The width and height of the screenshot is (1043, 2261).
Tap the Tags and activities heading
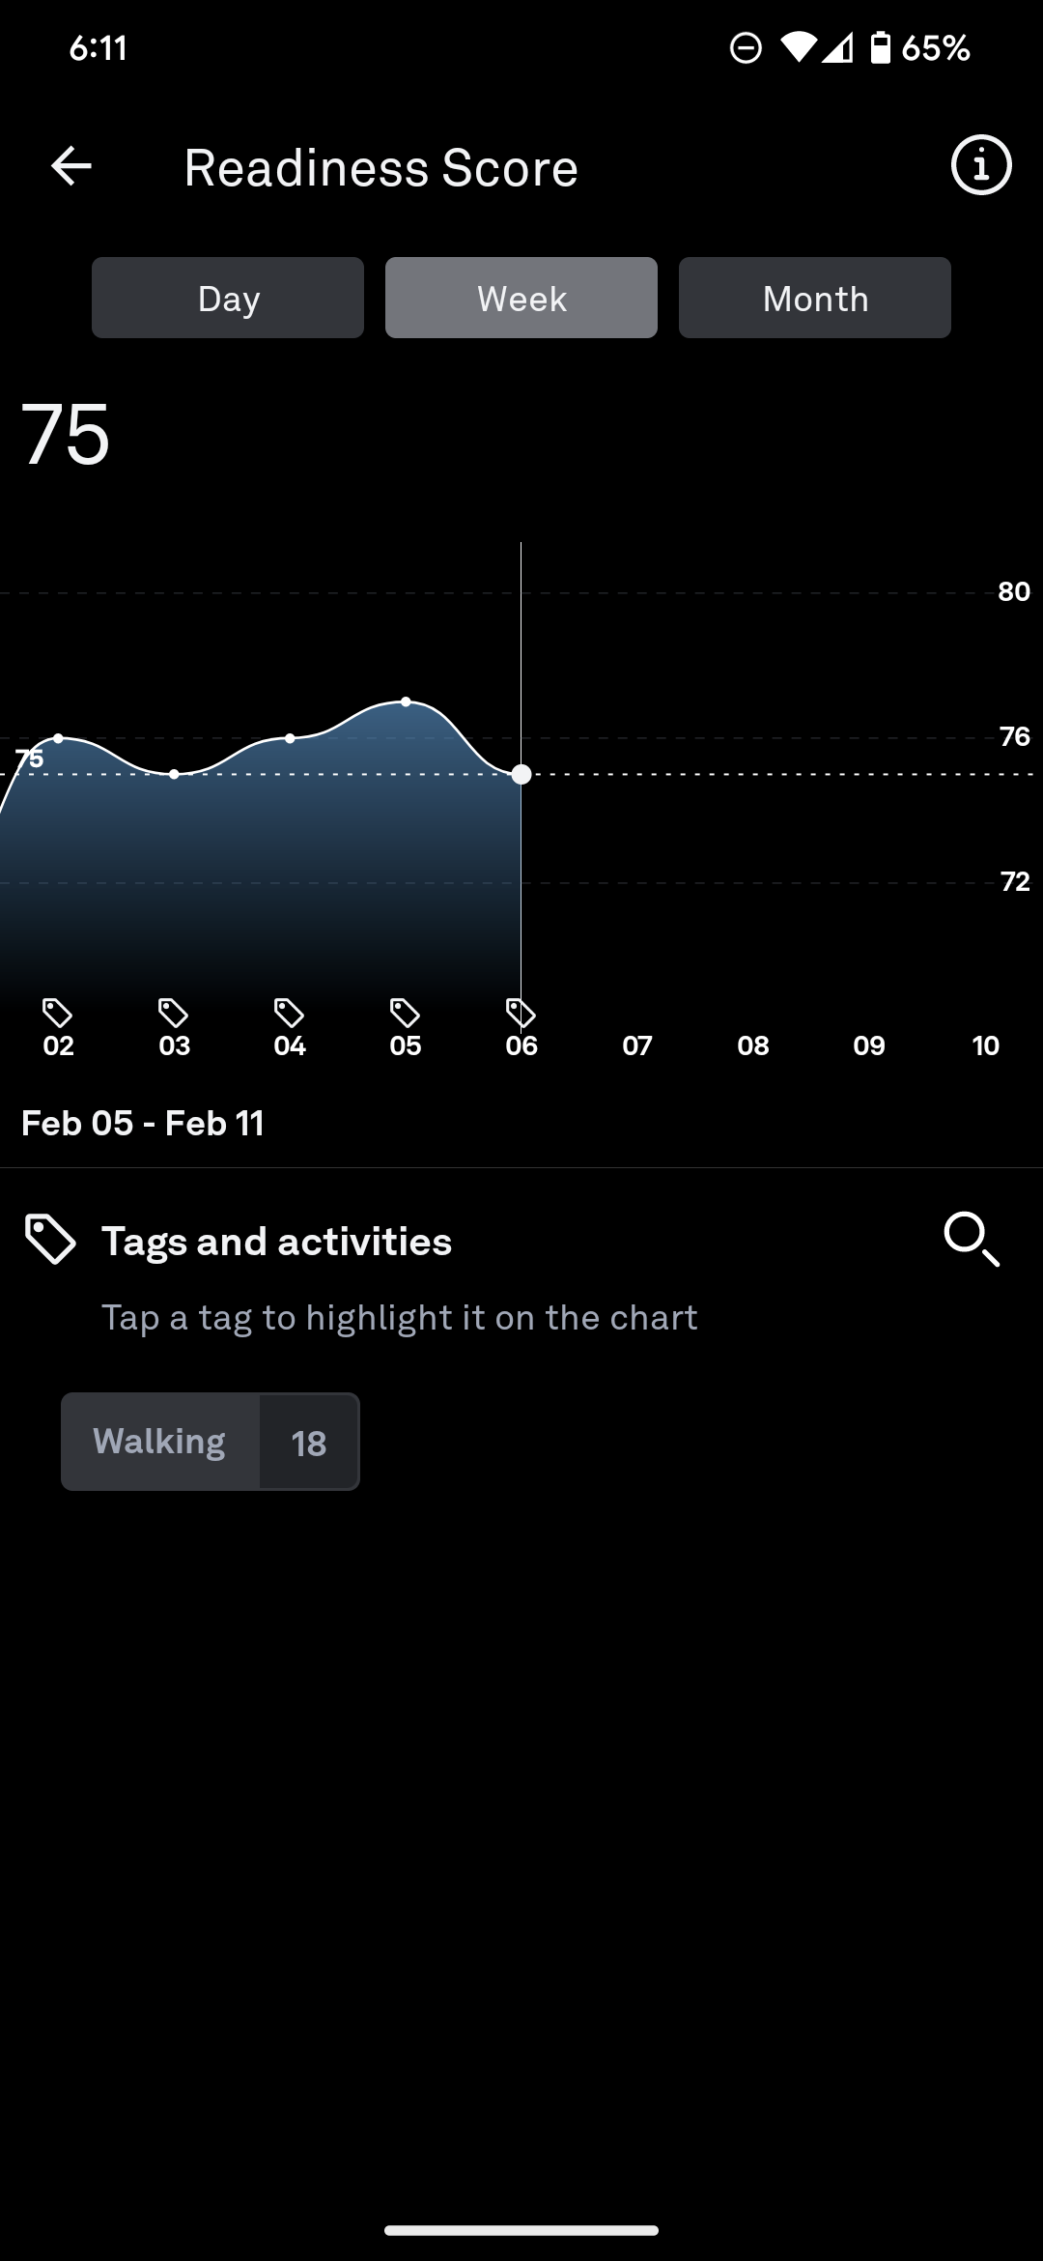276,1242
